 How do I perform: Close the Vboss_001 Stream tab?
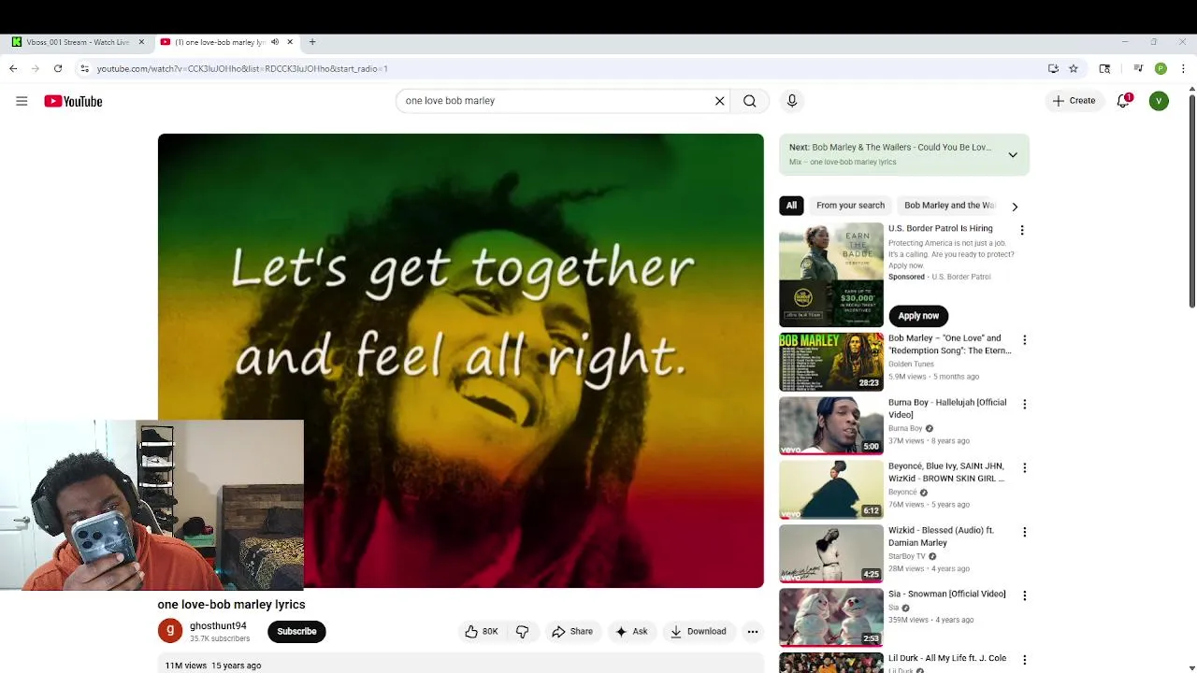click(x=141, y=42)
